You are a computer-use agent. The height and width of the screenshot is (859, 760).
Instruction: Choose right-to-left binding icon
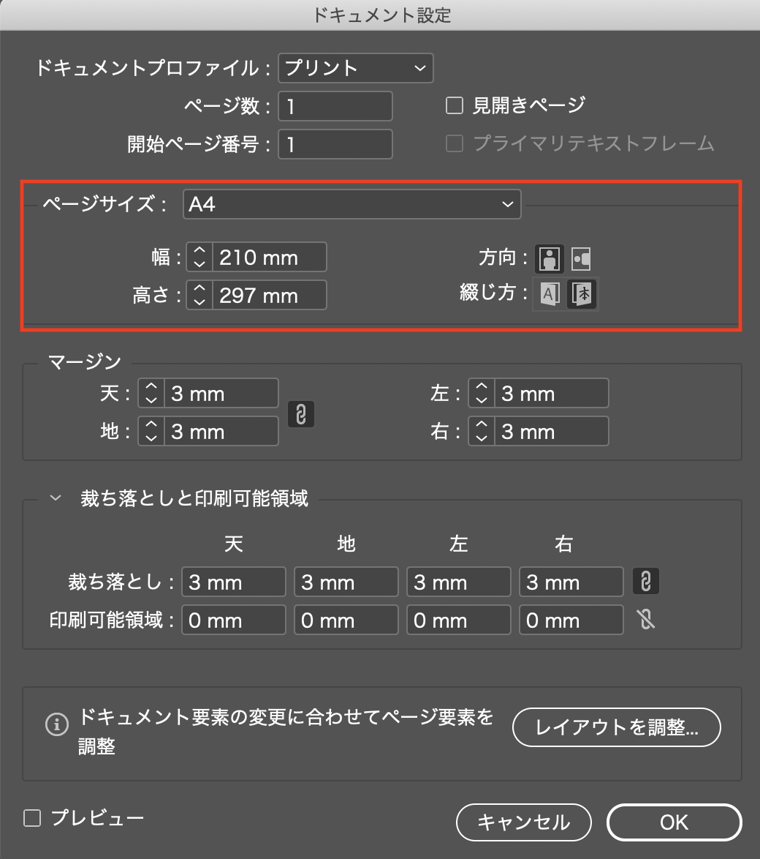tap(582, 294)
